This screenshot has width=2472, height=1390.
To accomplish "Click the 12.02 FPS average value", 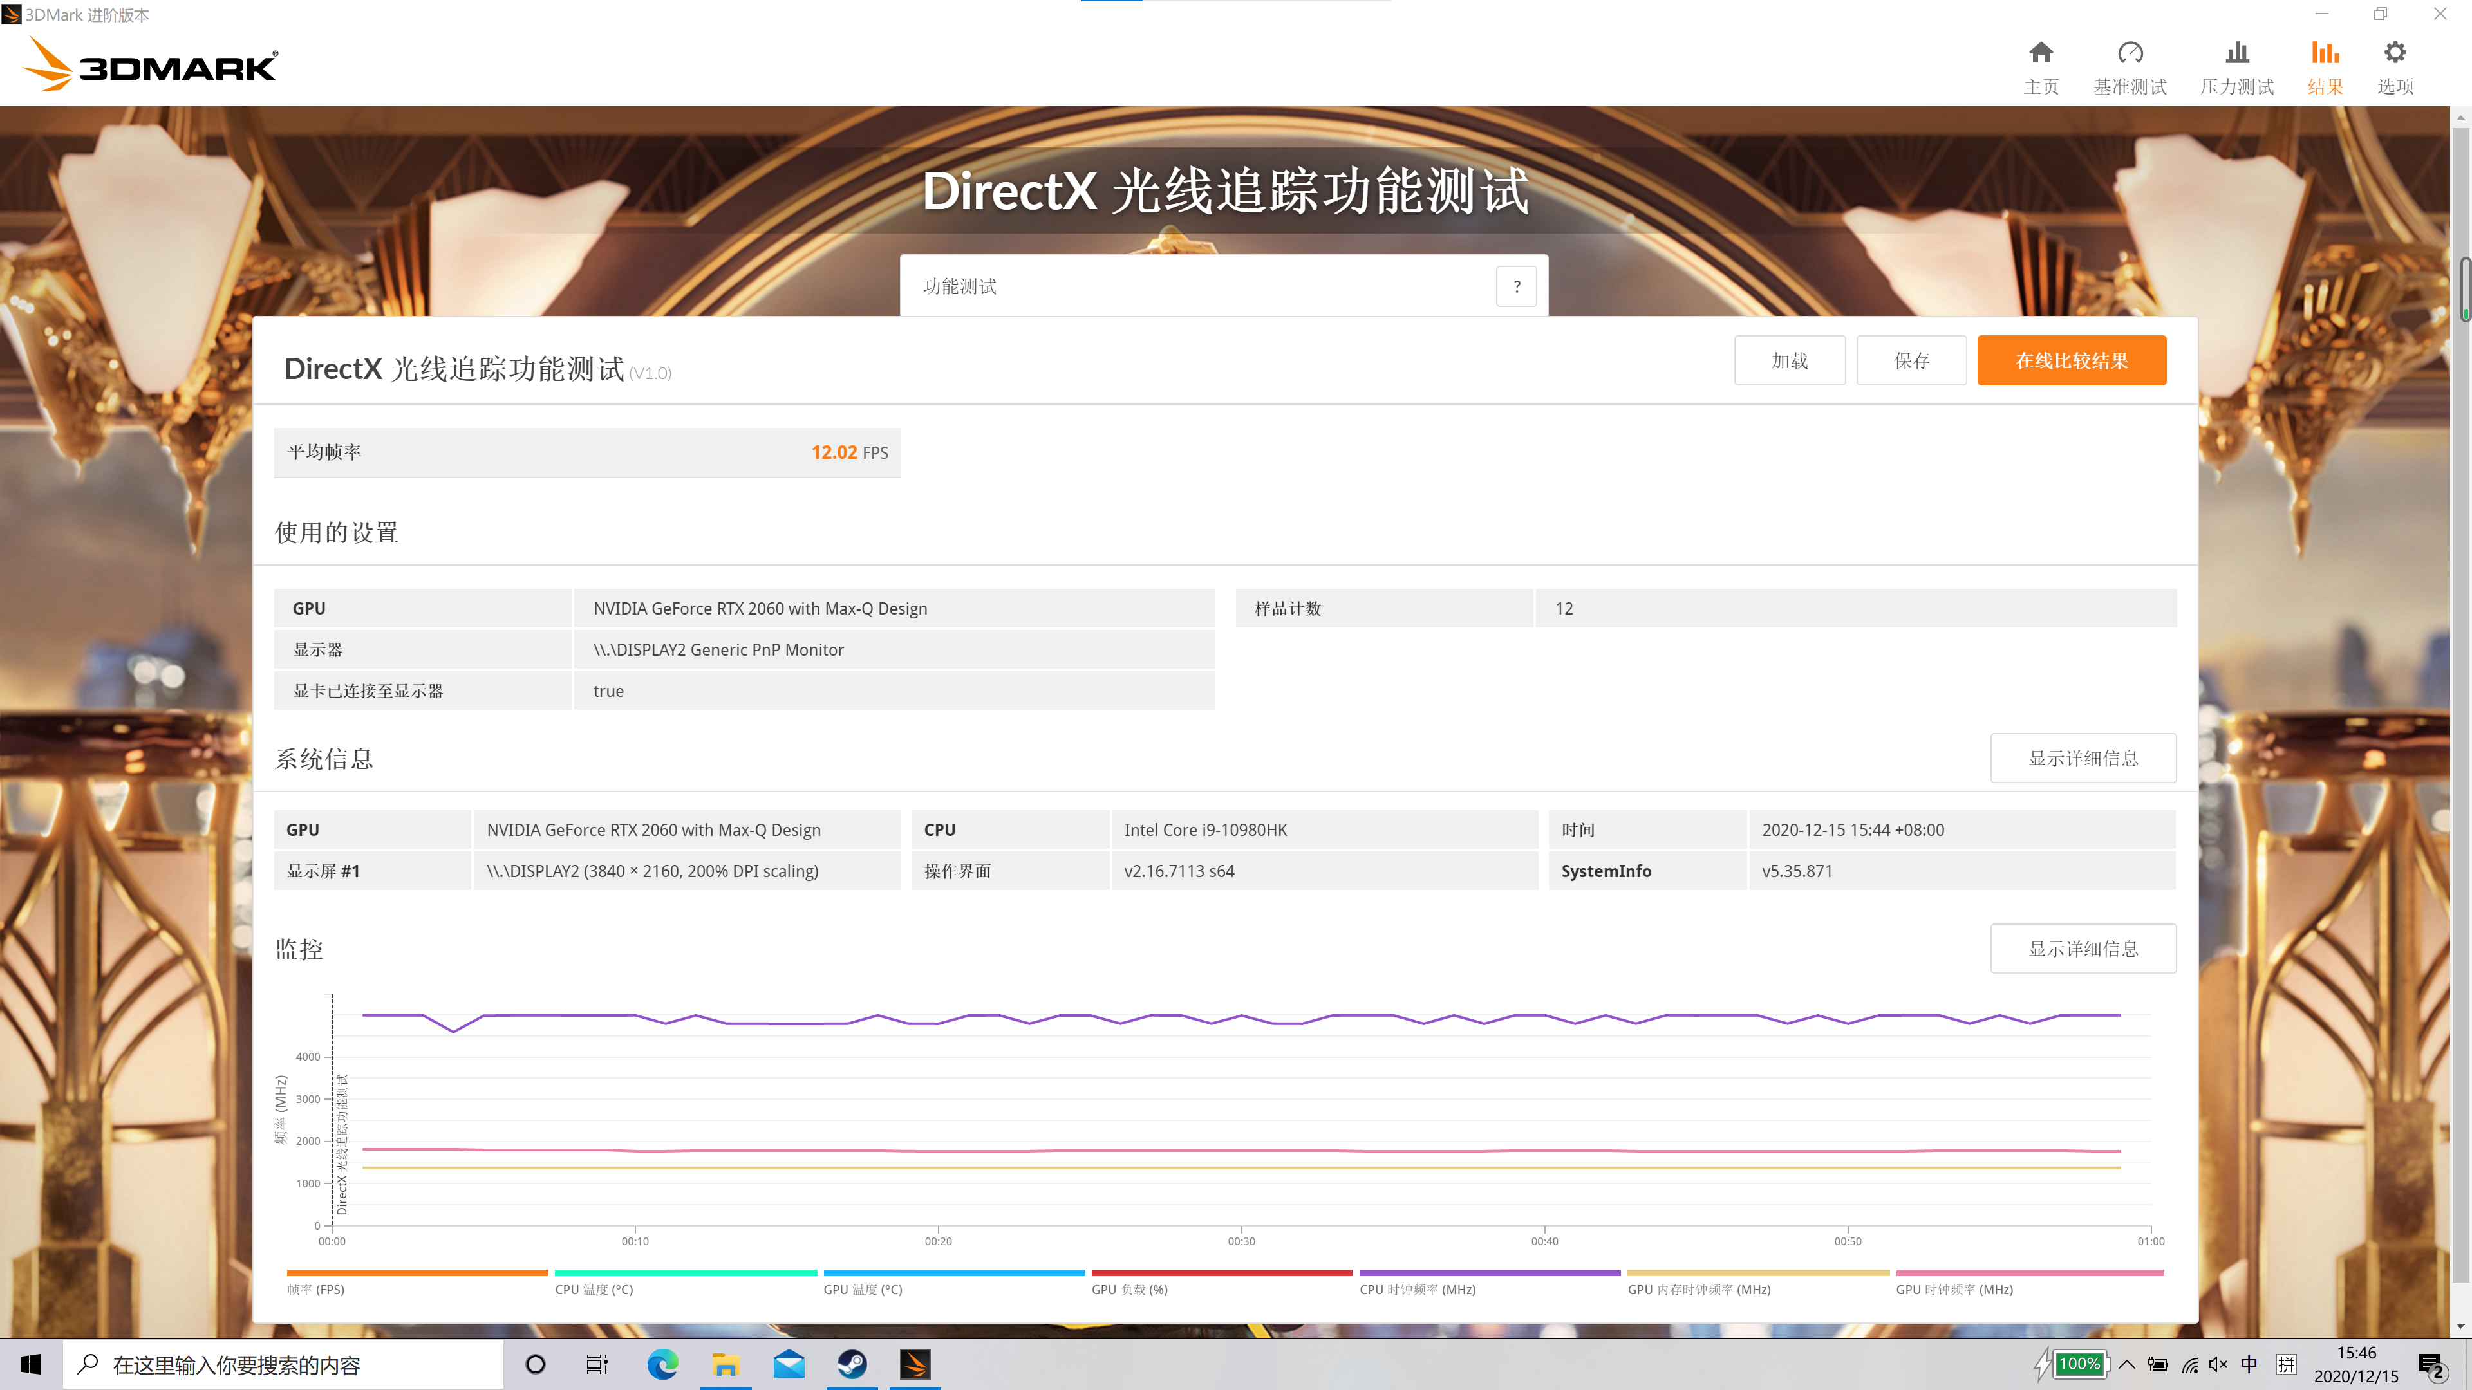I will [x=849, y=452].
